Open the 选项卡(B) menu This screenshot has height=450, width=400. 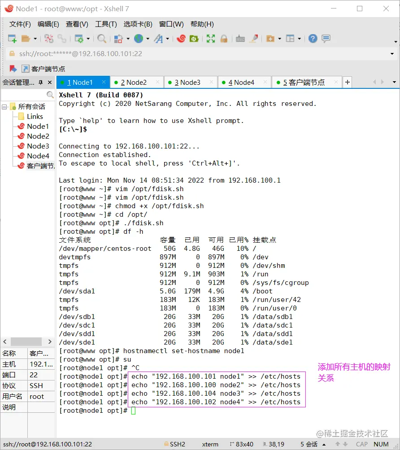[138, 24]
